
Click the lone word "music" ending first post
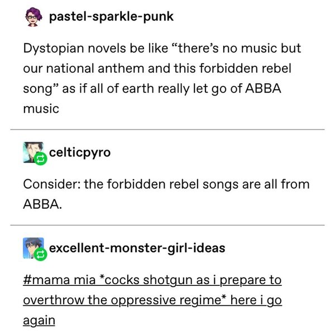41,108
